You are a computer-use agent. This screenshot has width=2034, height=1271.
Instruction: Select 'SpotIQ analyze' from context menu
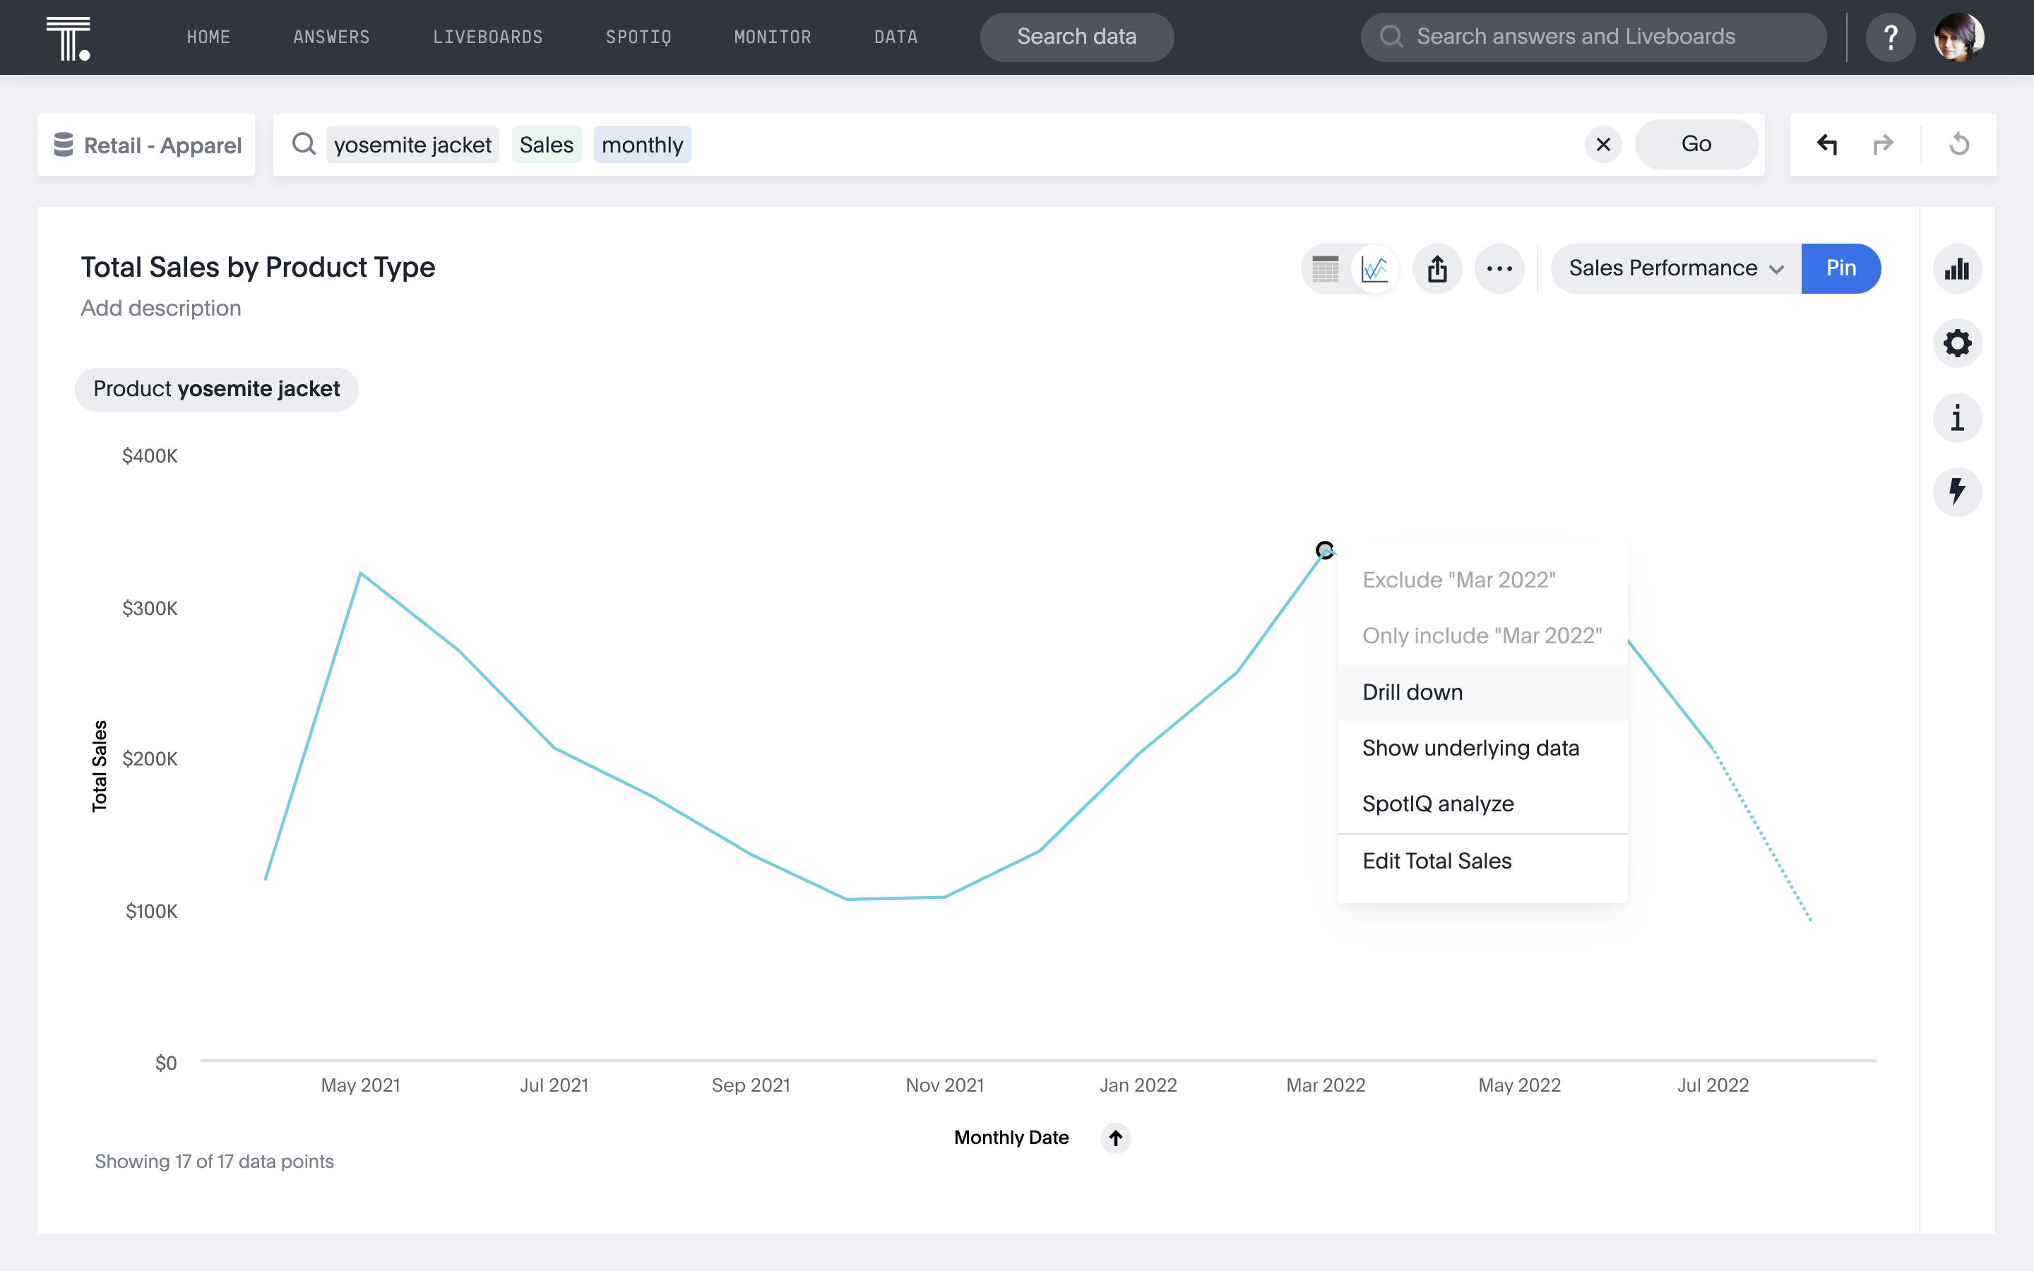pyautogui.click(x=1438, y=804)
